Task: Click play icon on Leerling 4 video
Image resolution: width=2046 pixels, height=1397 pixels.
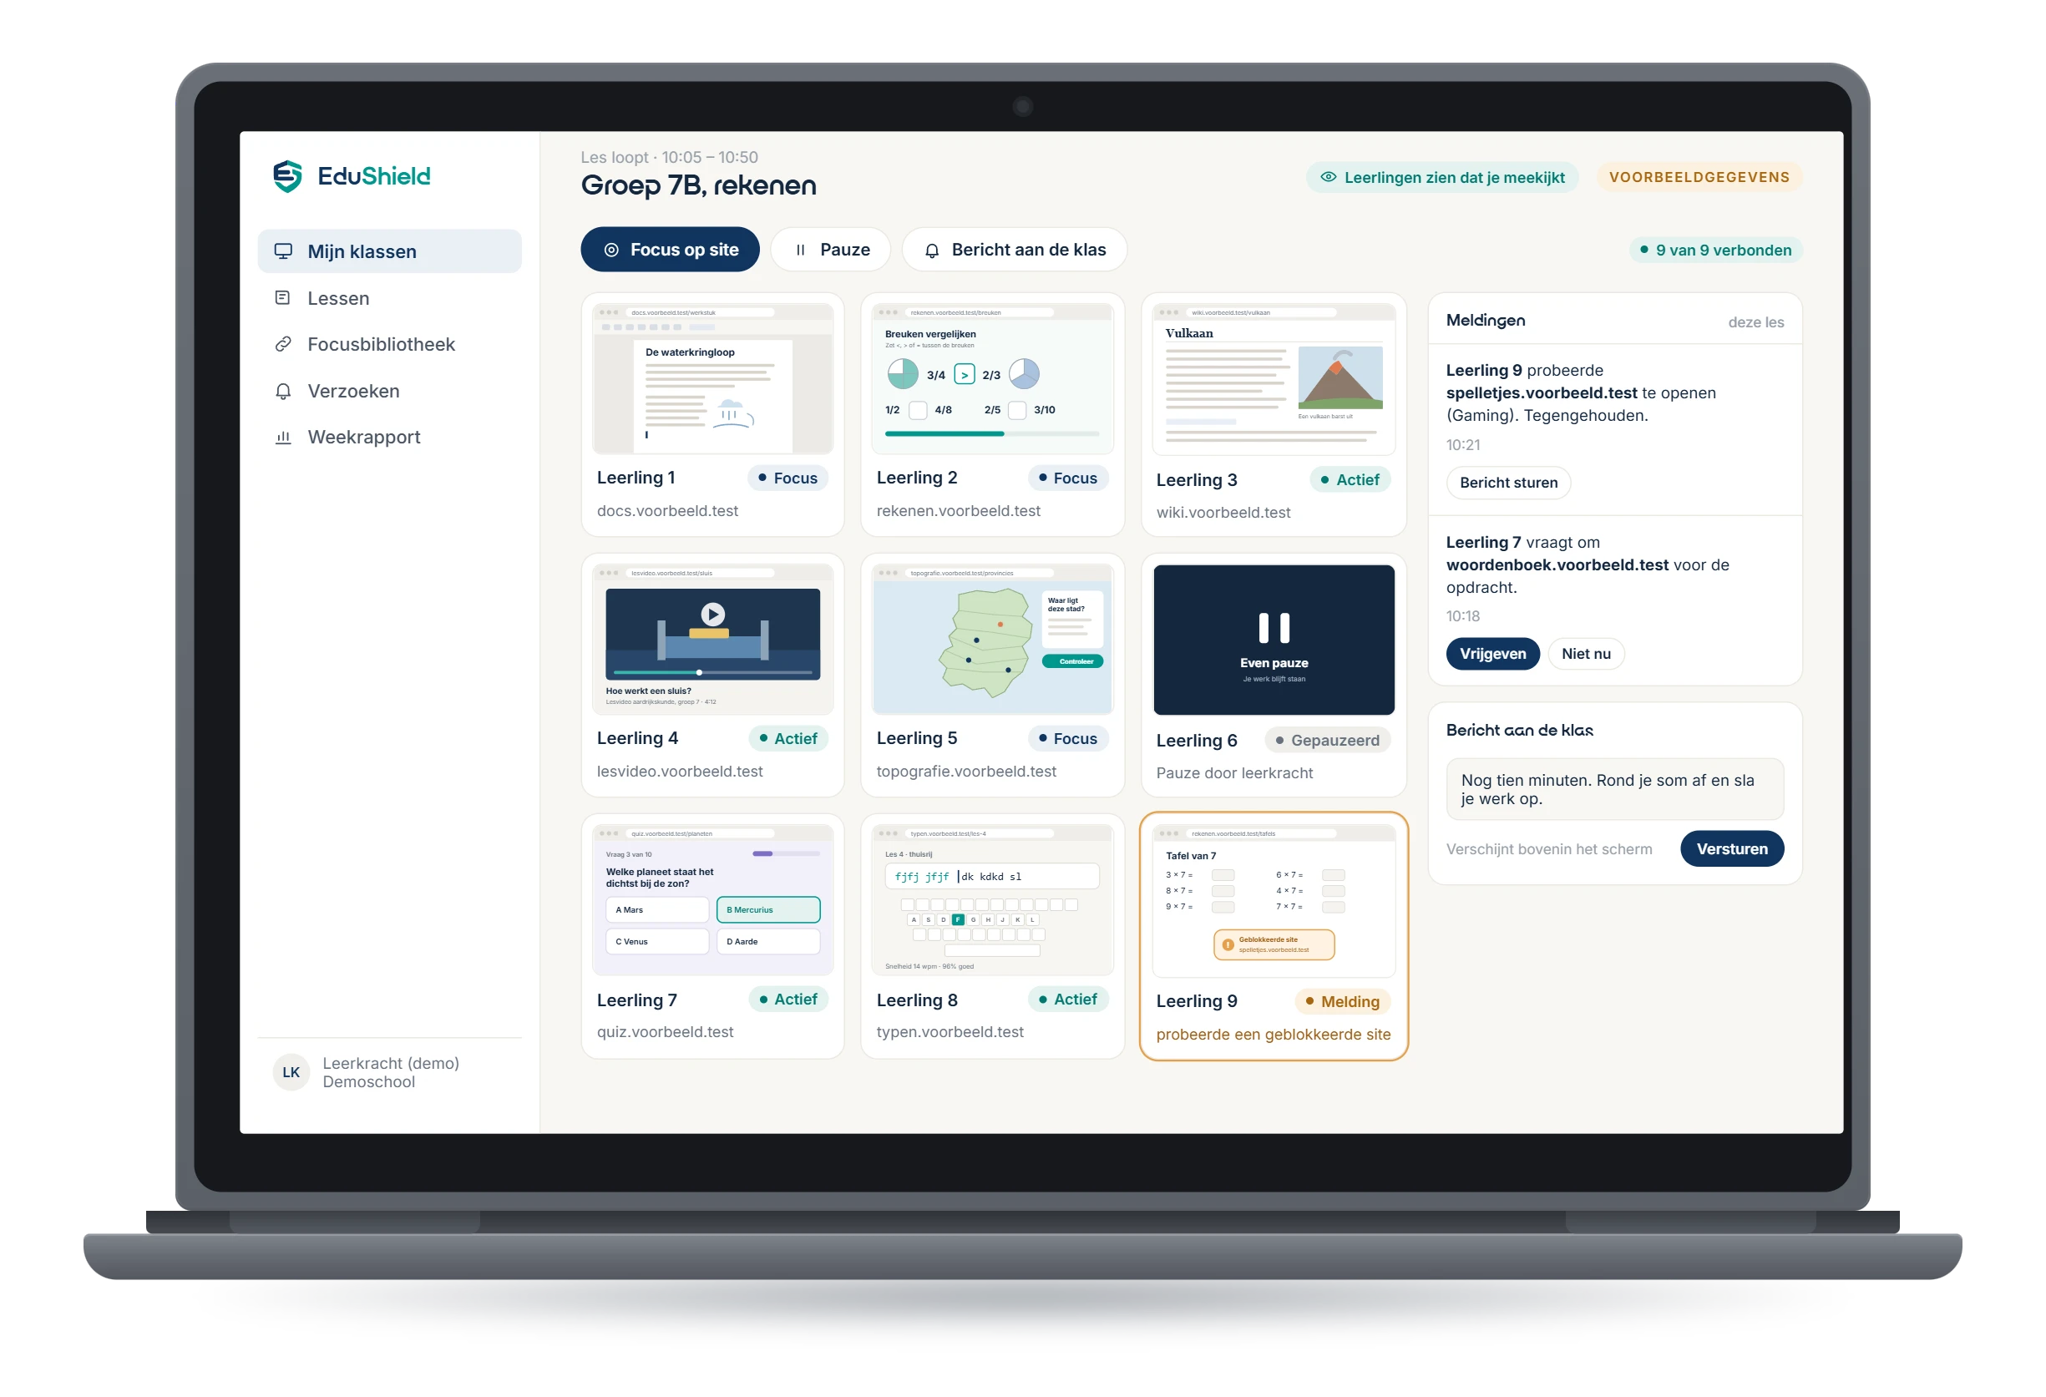Action: point(712,614)
